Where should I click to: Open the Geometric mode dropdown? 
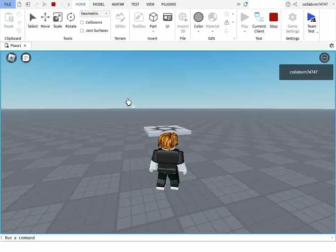pyautogui.click(x=94, y=13)
